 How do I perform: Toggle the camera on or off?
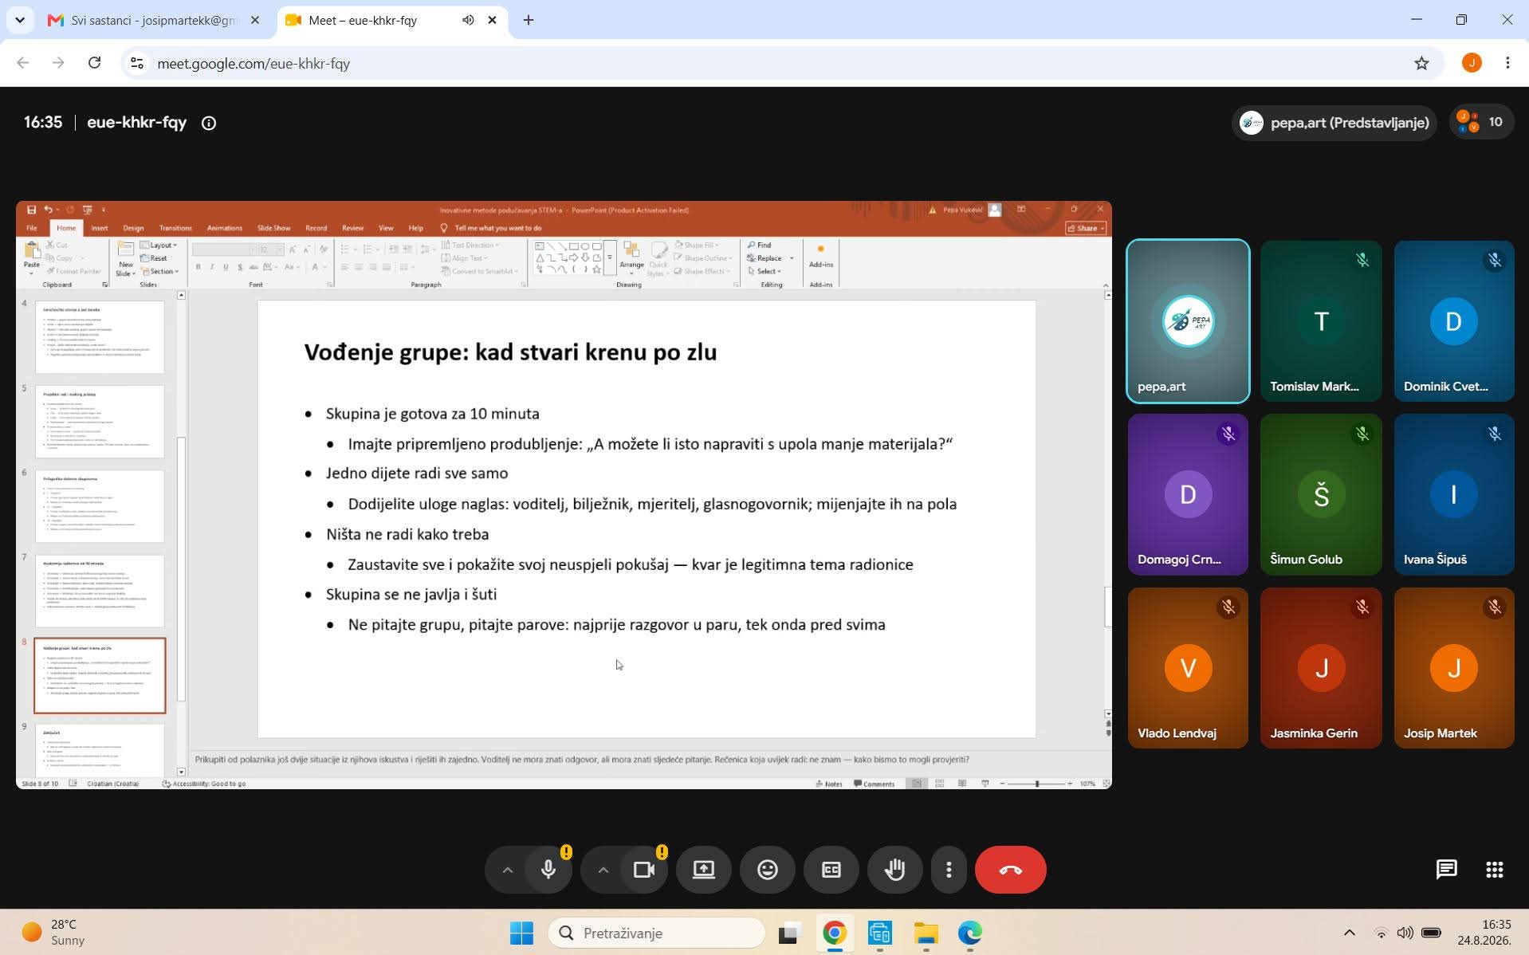(643, 870)
